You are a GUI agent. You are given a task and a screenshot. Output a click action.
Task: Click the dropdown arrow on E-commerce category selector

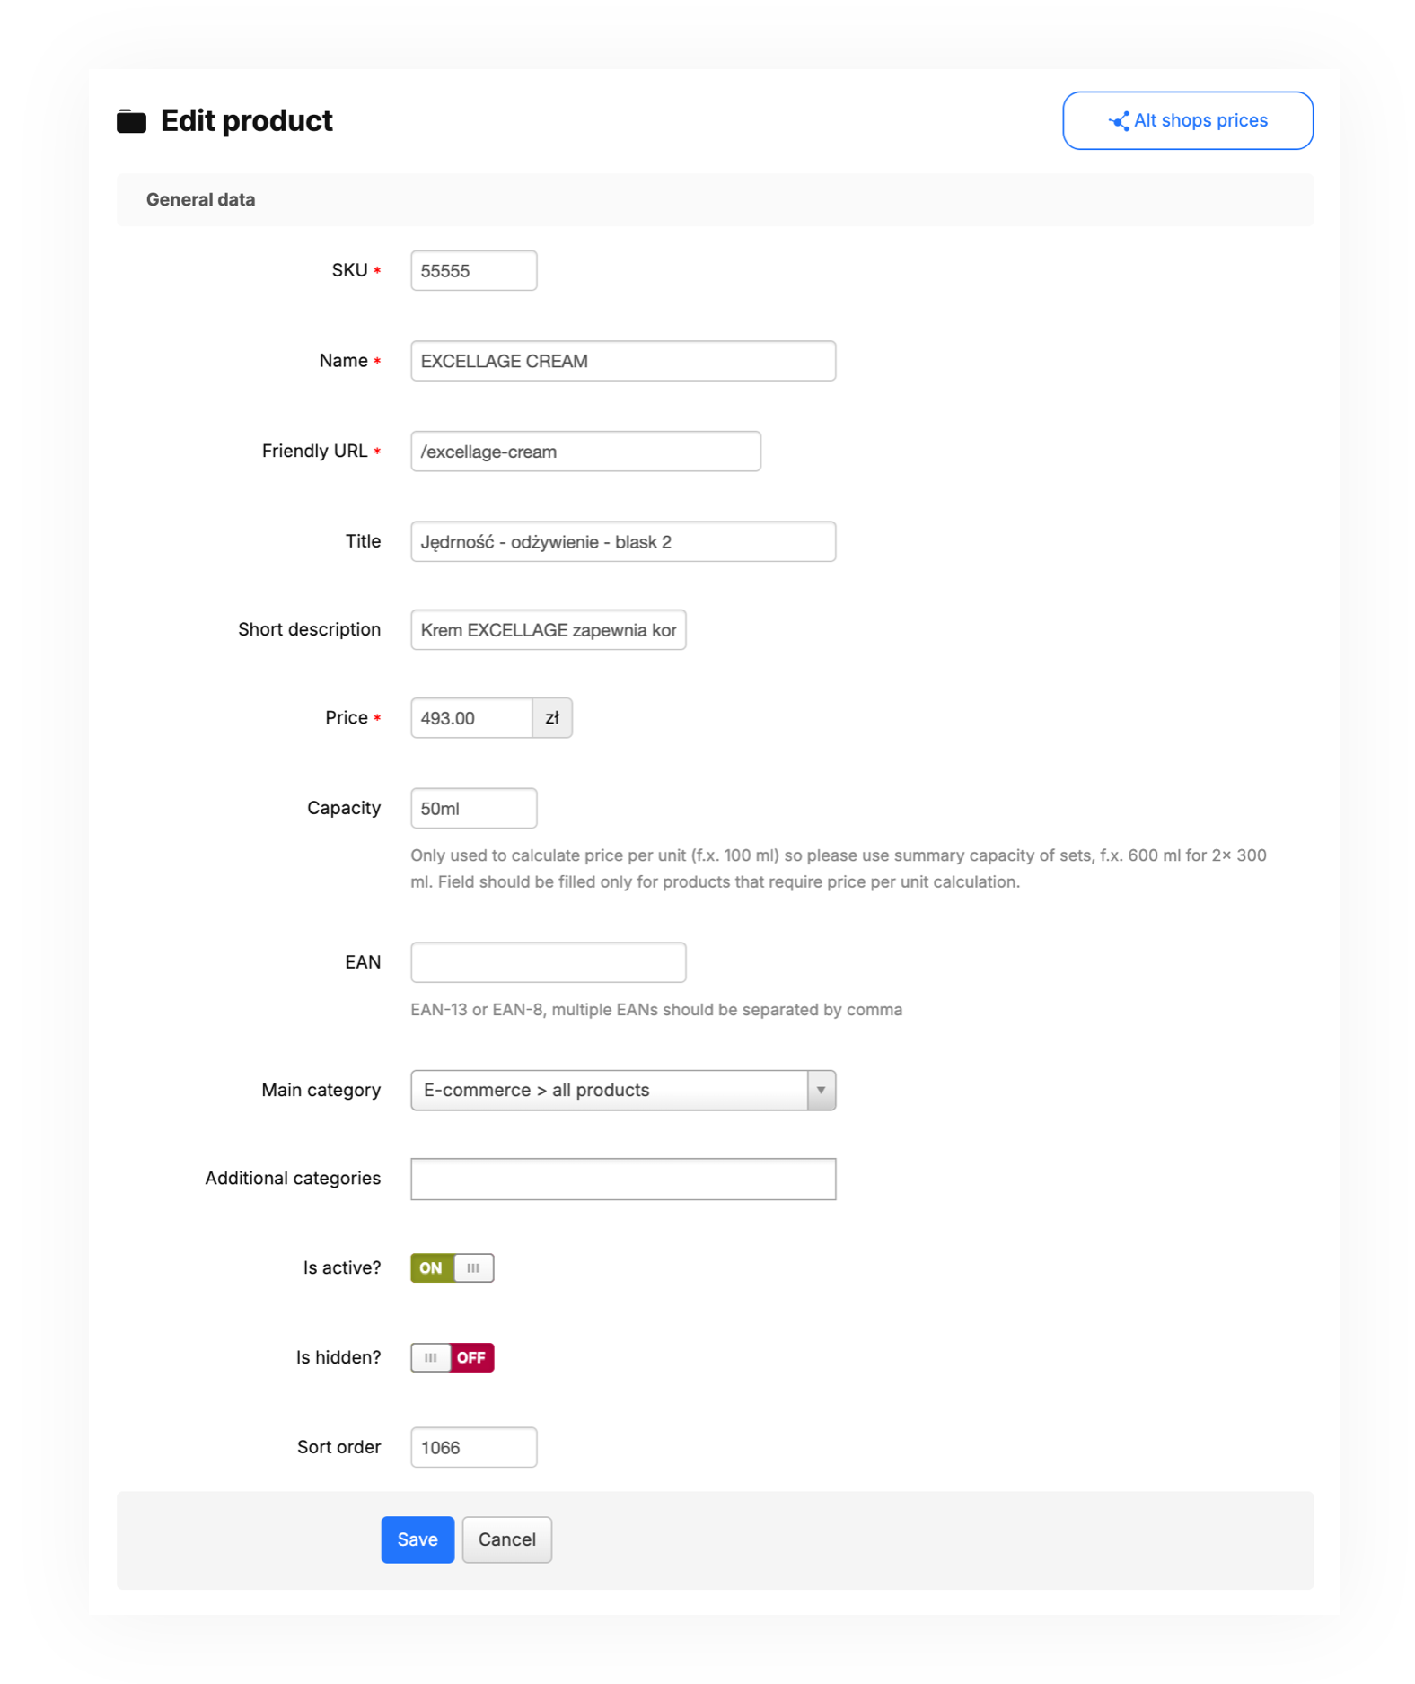tap(820, 1090)
